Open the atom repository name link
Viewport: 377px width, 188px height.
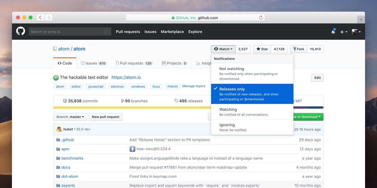coord(79,49)
